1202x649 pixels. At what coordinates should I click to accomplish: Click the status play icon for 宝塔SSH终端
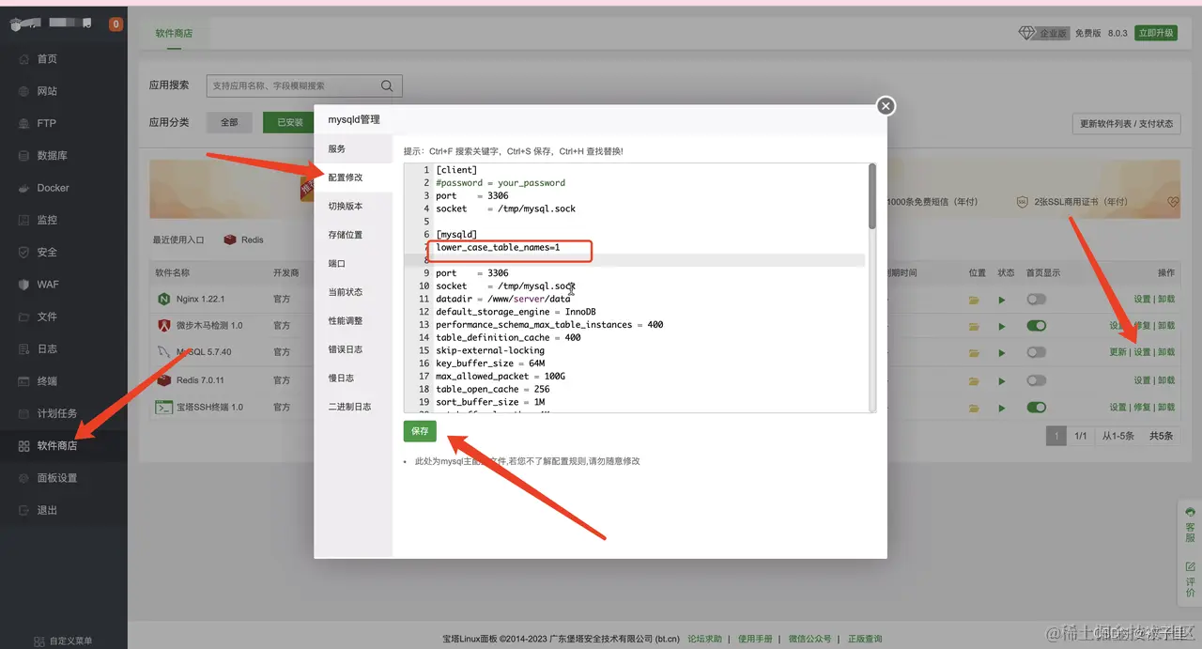[x=1002, y=408]
